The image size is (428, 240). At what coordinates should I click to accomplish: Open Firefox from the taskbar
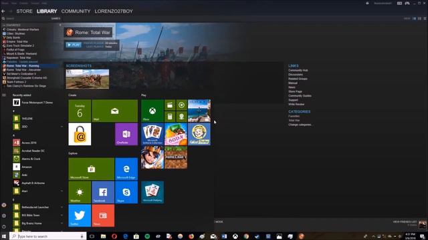(x=191, y=236)
